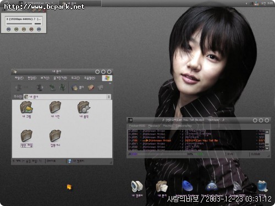
Task: Click playlist scrollbar up arrow
Action: pyautogui.click(x=267, y=132)
